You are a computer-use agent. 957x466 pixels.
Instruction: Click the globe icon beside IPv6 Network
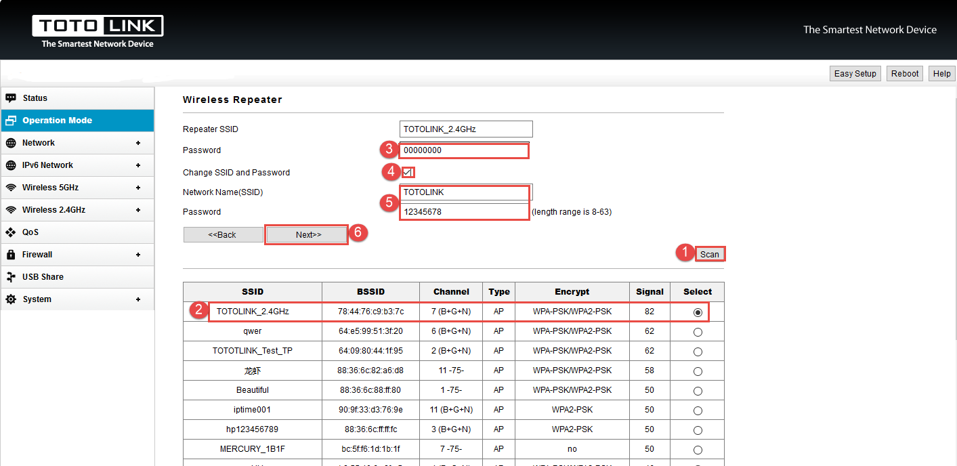[x=10, y=165]
